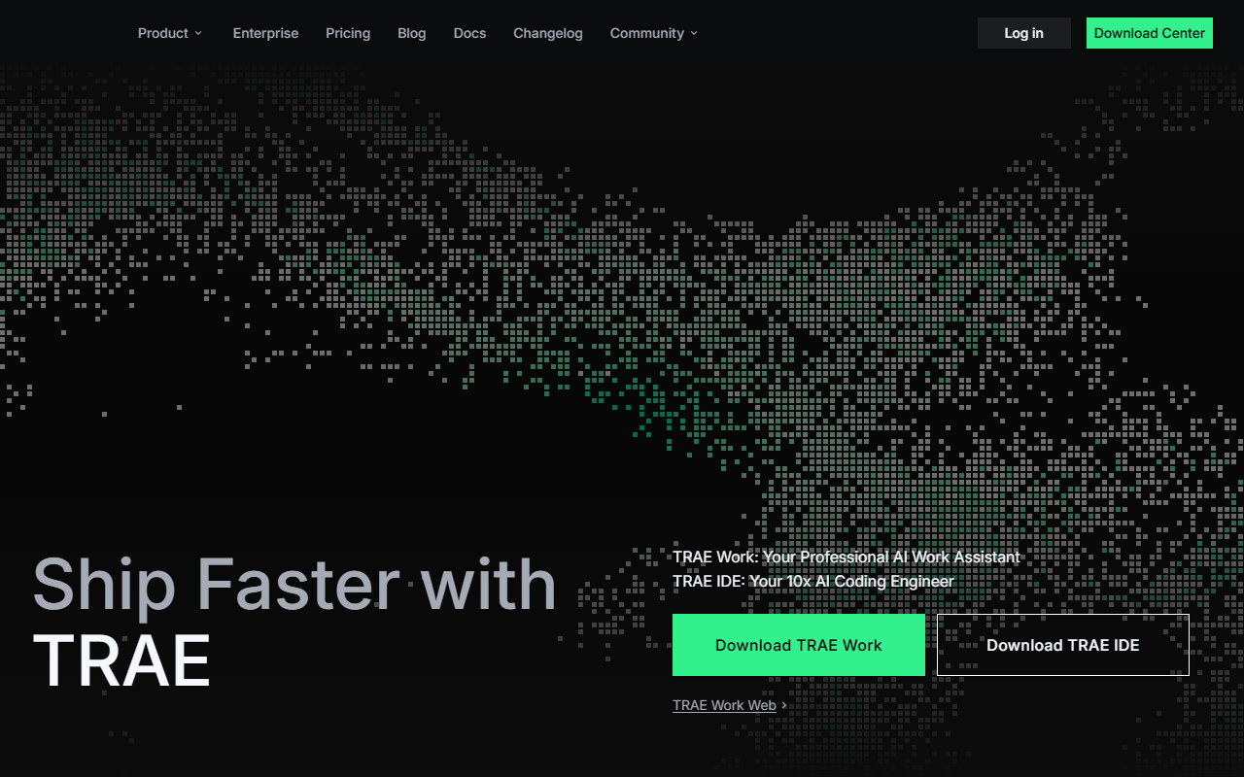Expand the Product dropdown menu

tap(170, 33)
